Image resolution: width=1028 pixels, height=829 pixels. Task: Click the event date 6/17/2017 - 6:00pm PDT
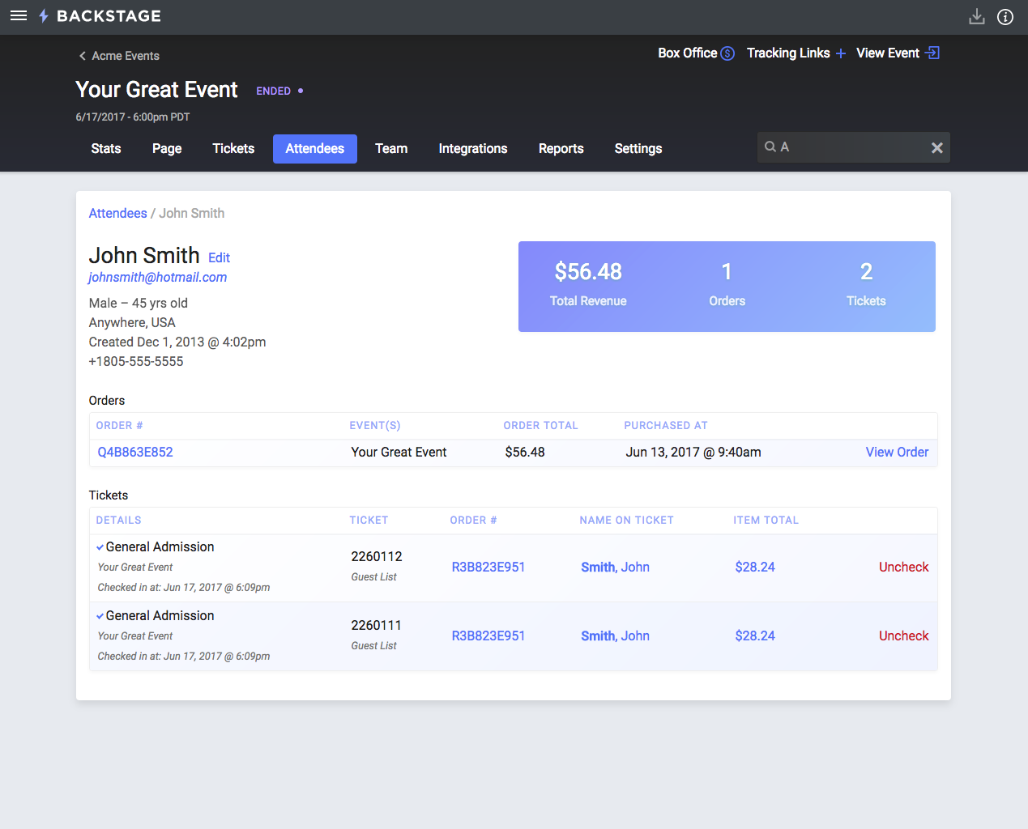coord(133,117)
